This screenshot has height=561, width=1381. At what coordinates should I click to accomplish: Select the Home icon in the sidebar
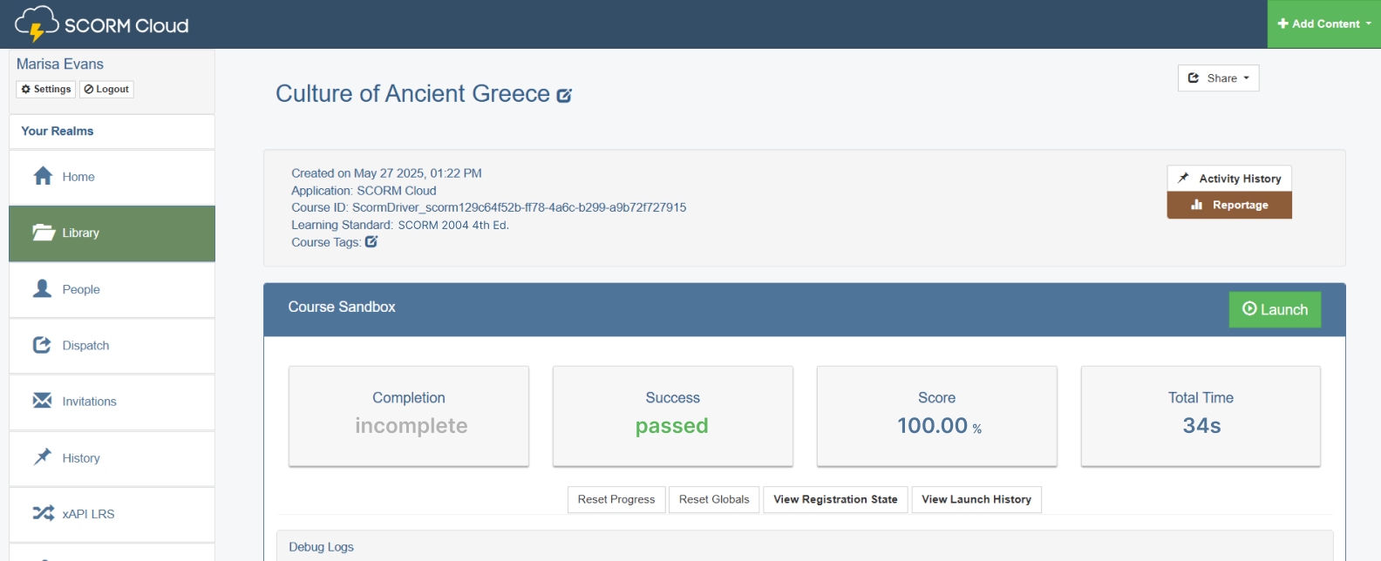click(x=41, y=176)
